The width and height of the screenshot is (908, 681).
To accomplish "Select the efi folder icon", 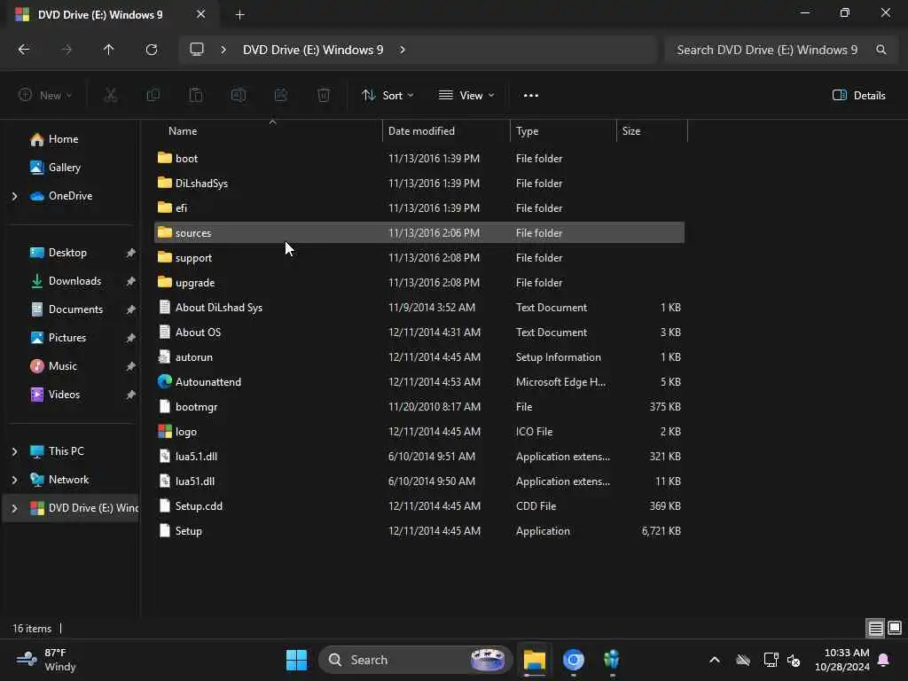I will click(x=165, y=207).
